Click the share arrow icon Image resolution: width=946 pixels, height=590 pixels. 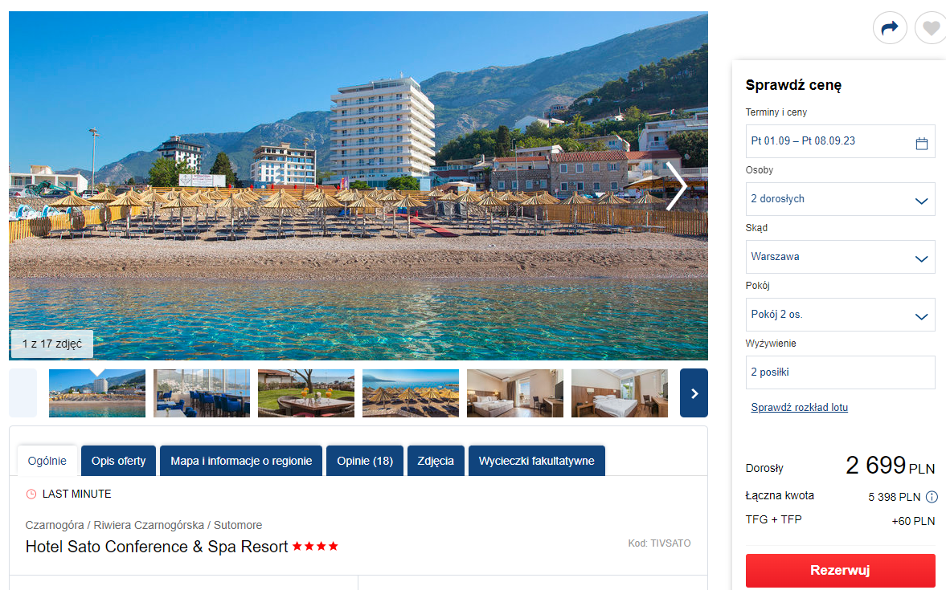click(890, 28)
